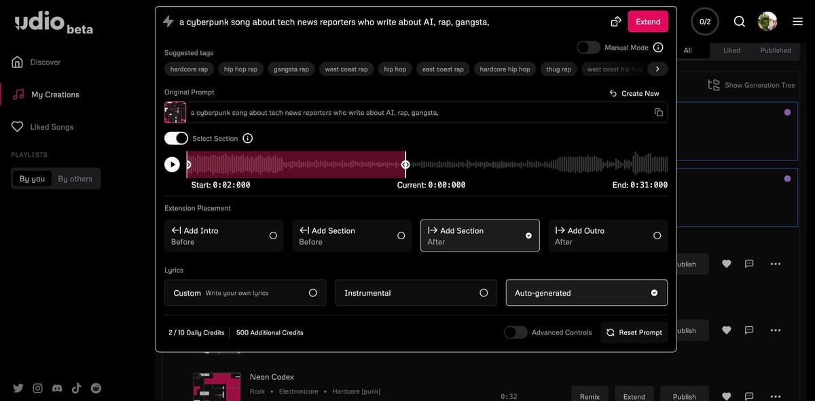Switch to the Liked tab

(x=731, y=50)
